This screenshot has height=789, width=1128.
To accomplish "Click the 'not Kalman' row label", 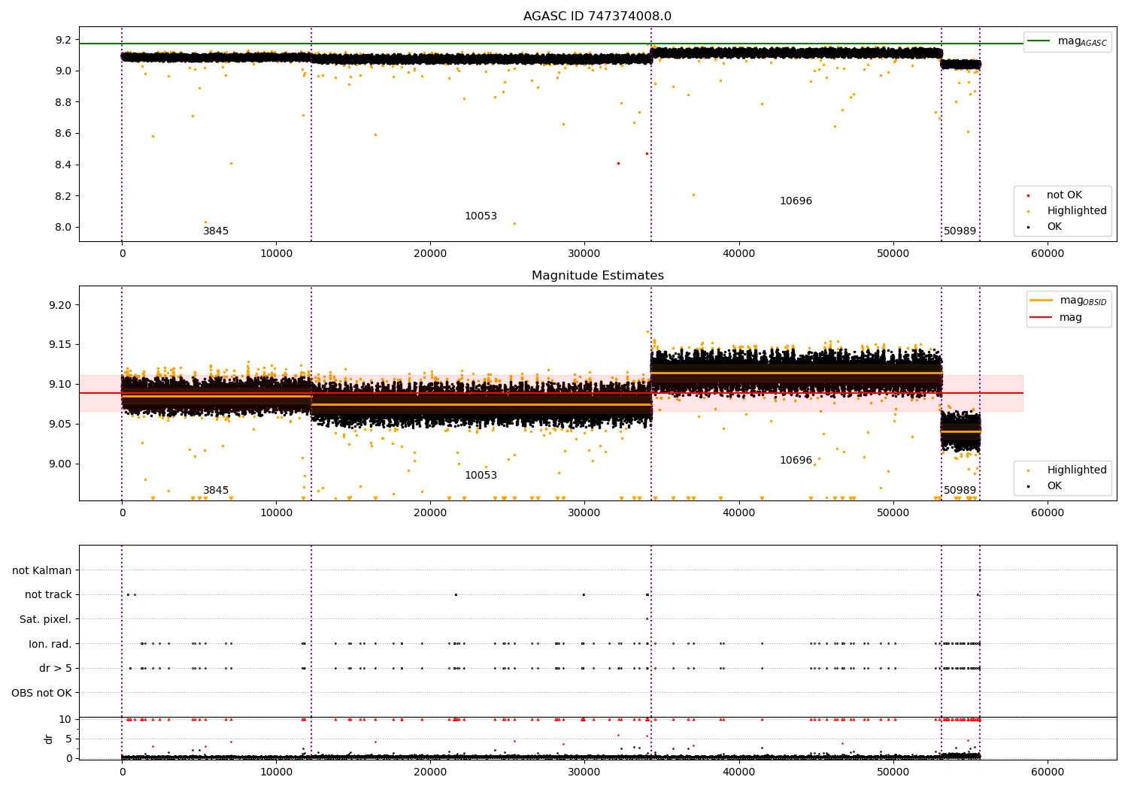I will pos(42,571).
